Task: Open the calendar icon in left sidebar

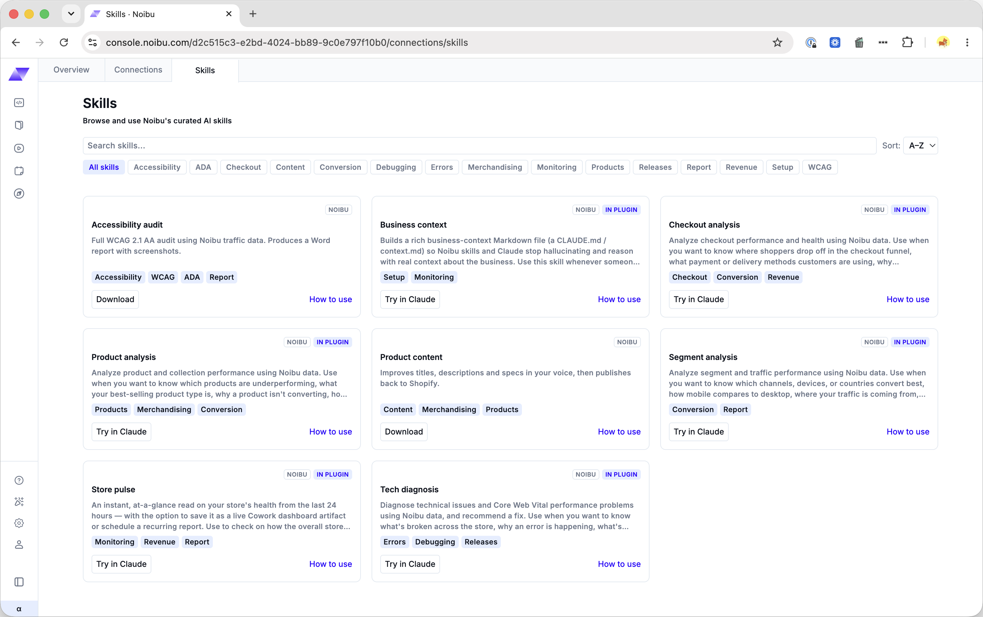Action: 19,171
